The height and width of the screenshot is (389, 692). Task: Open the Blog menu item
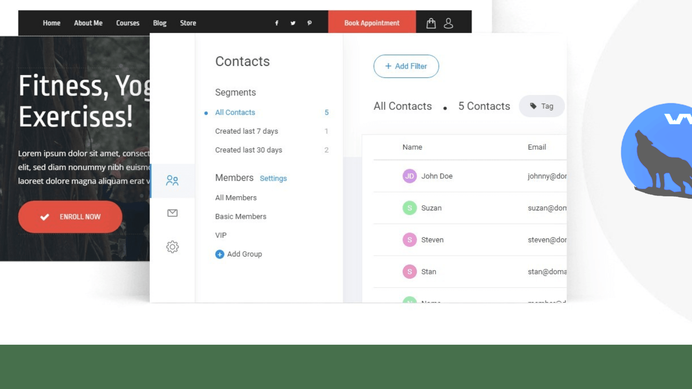click(x=160, y=23)
